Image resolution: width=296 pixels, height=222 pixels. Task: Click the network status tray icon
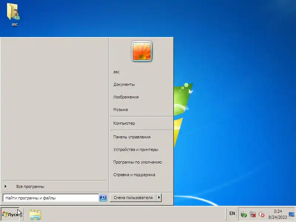[x=253, y=215]
